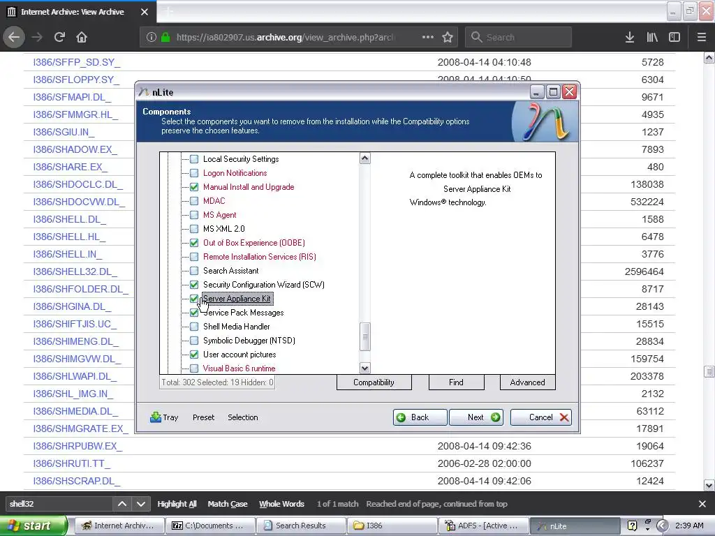Toggle Whole Words in find bar
This screenshot has width=715, height=536.
(x=282, y=504)
